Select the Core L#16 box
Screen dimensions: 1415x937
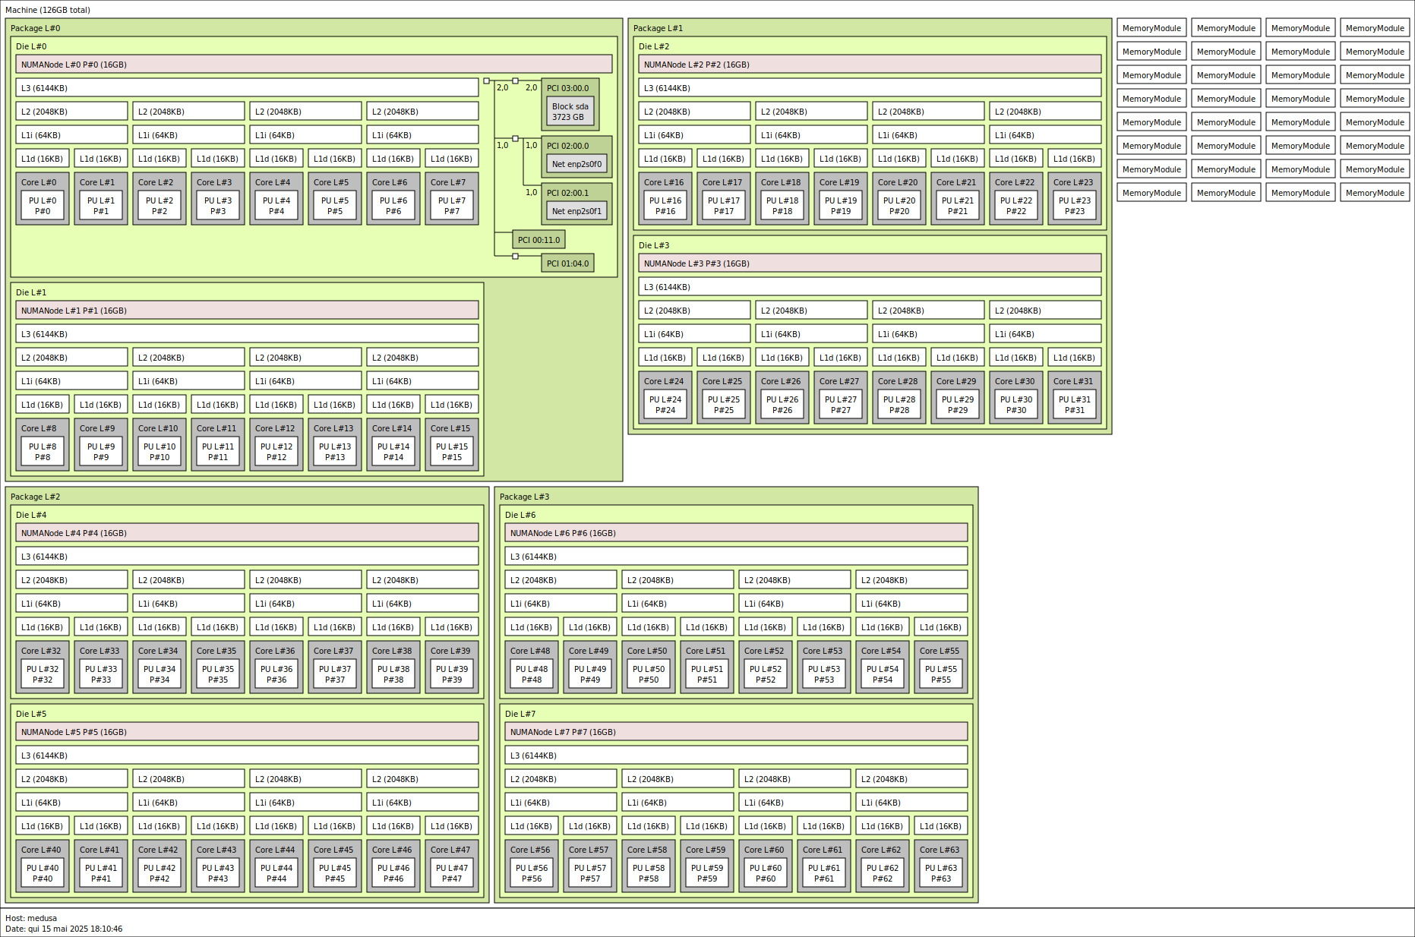coord(664,182)
